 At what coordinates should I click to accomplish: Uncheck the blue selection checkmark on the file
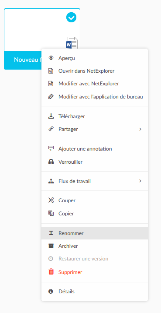pyautogui.click(x=71, y=17)
